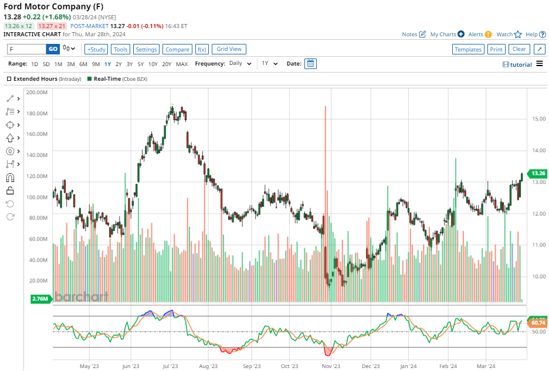Add stock to Watch star icon
This screenshot has width=549, height=371.
517,35
